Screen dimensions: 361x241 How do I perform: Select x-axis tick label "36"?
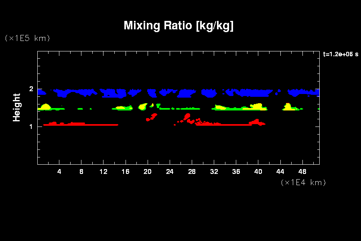[x=236, y=172]
